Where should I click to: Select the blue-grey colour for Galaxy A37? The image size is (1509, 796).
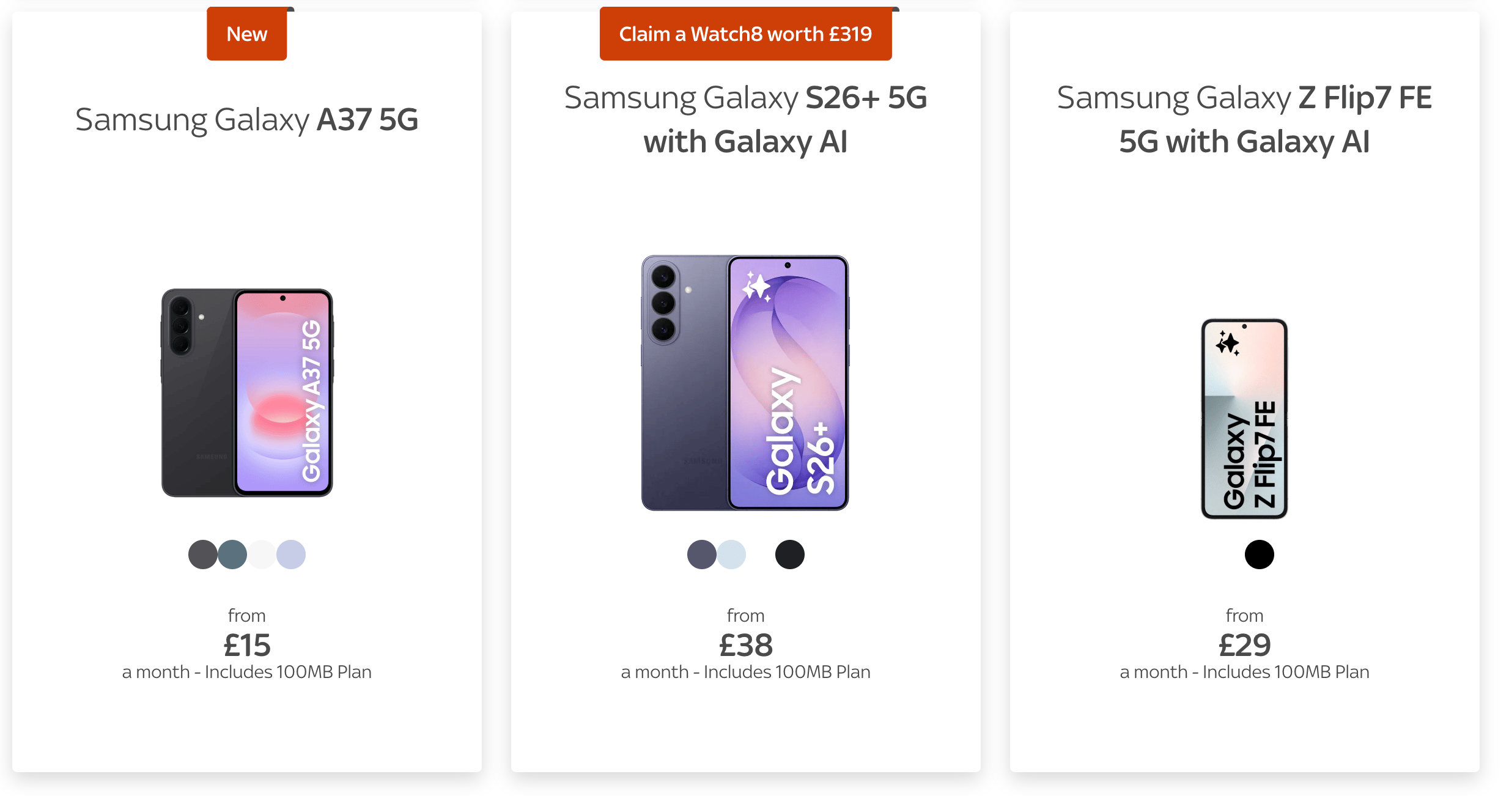(232, 555)
